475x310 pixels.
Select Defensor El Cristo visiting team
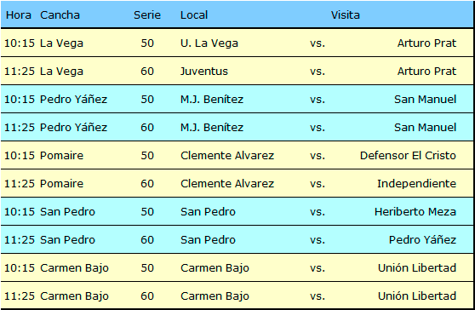[408, 156]
